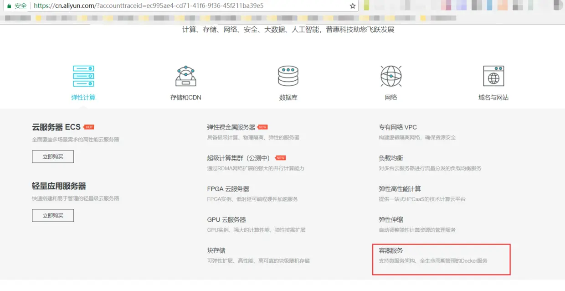This screenshot has height=291, width=565.
Task: Open the 弹性高性能计算 link
Action: coord(400,189)
